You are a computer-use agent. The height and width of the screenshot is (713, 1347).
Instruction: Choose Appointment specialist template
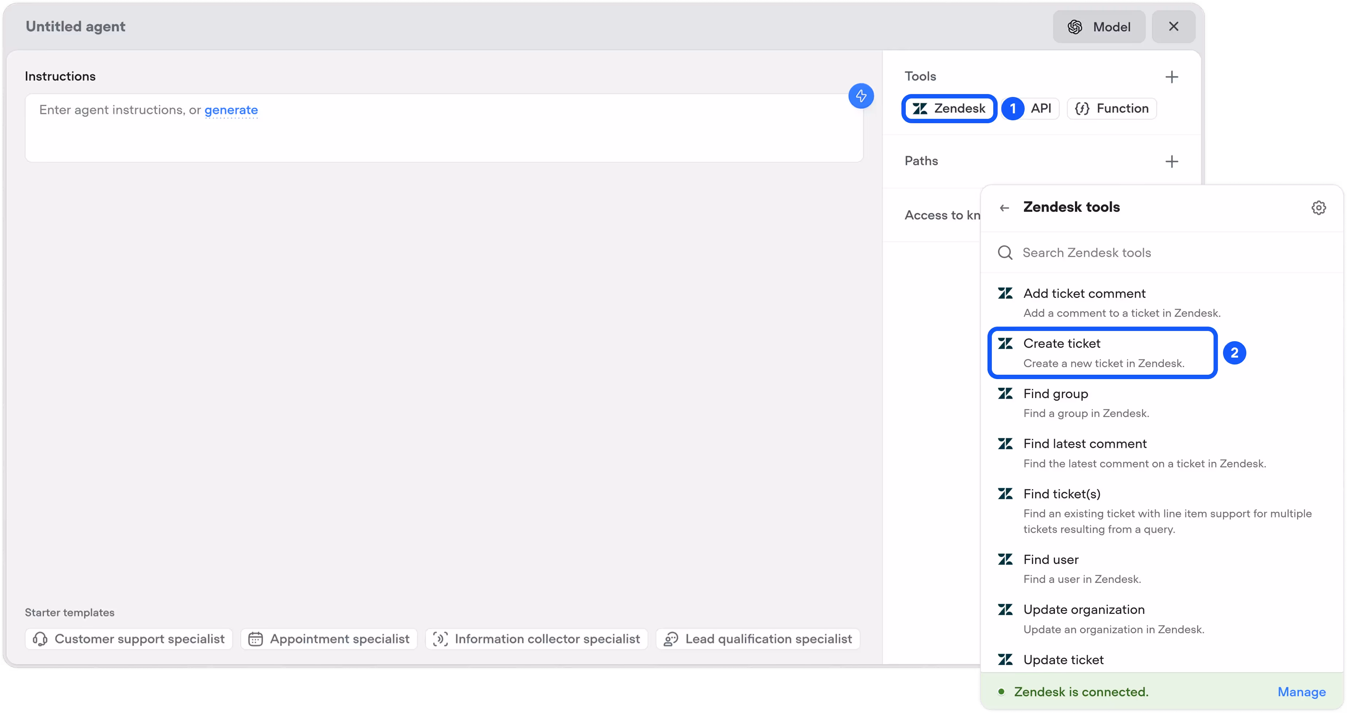(329, 639)
